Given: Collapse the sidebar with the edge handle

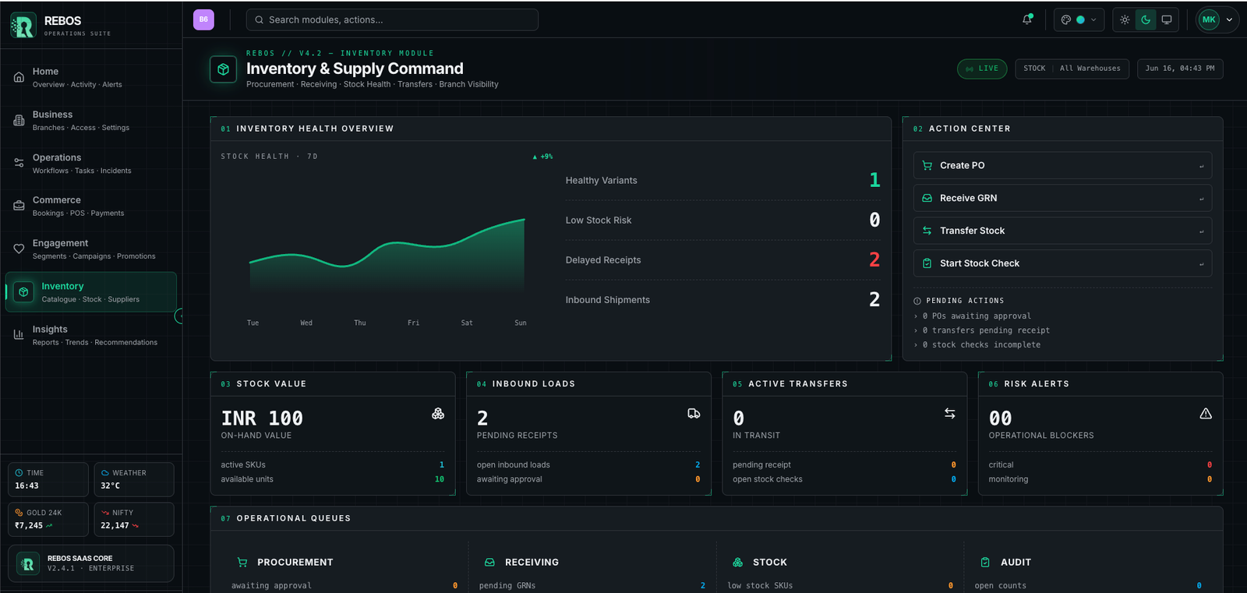Looking at the screenshot, I should [178, 316].
